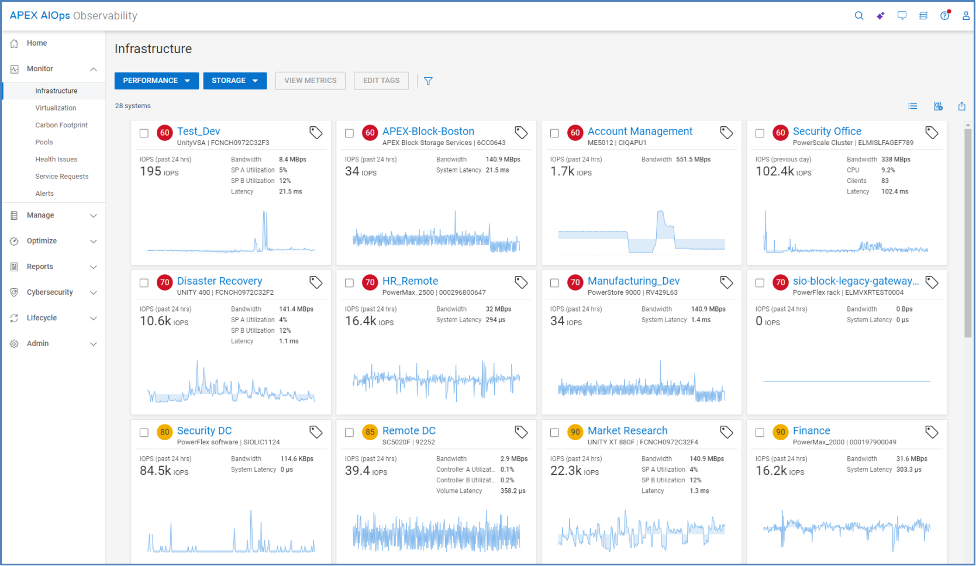Screen dimensions: 976x566
Task: Click the tag icon on Disaster Recovery card
Action: pyautogui.click(x=316, y=282)
